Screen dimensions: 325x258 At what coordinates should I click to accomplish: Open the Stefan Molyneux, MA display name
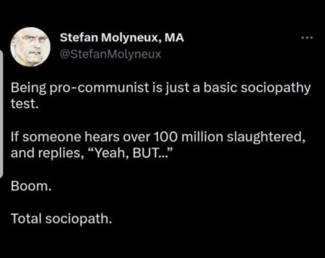pos(122,38)
